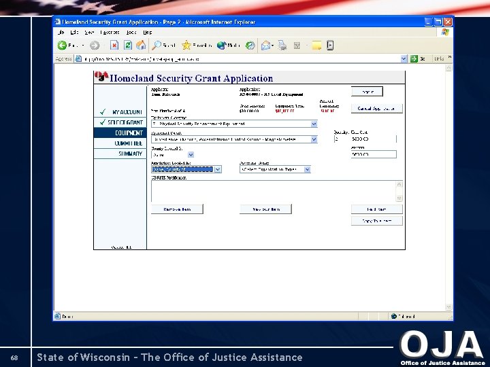The width and height of the screenshot is (490, 367).
Task: Open the Favorites menu
Action: 110,32
